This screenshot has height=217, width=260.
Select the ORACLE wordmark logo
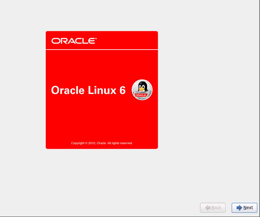click(74, 40)
